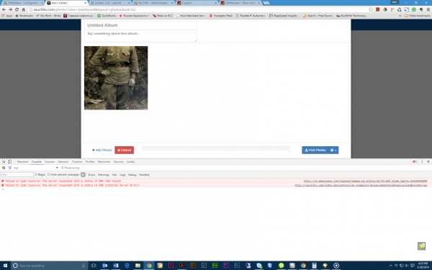Click the inspect element icon in DevTools
Screen dimensions: 432x270
pos(4,162)
